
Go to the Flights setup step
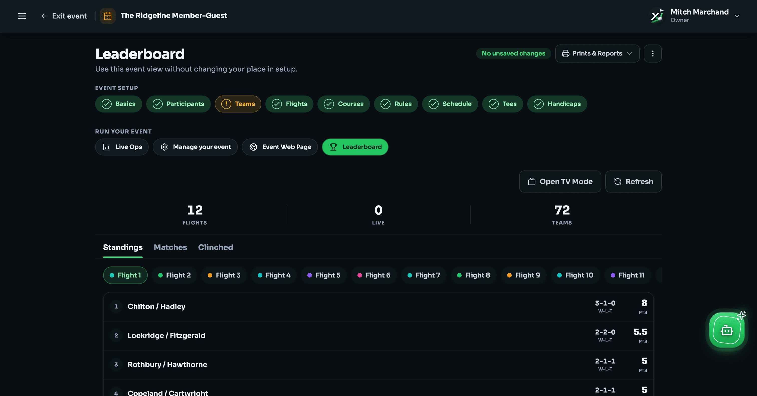(289, 104)
